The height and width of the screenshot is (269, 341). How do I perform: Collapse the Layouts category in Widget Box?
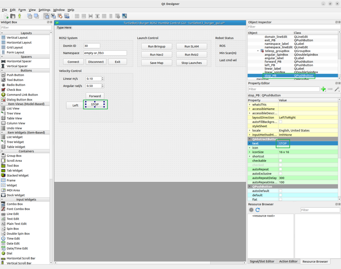pos(2,33)
